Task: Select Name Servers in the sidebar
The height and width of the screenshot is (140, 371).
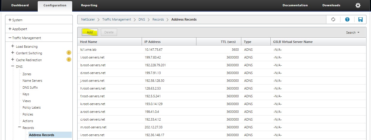Action: click(32, 81)
